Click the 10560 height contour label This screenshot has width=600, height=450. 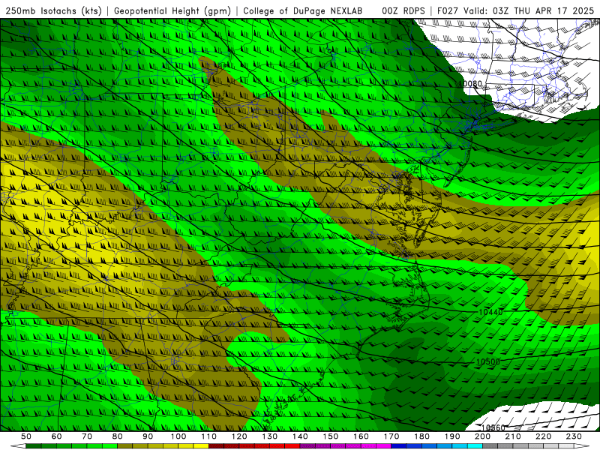click(x=493, y=427)
